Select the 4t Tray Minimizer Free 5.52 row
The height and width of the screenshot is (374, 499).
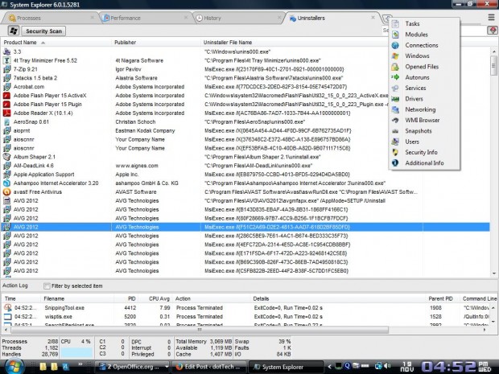point(245,60)
